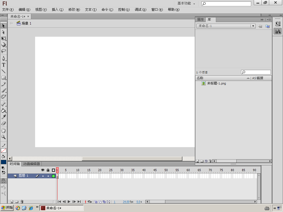Screen dimensions: 283x212
Task: Switch to the 动画编辑器 tab
Action: (x=32, y=164)
